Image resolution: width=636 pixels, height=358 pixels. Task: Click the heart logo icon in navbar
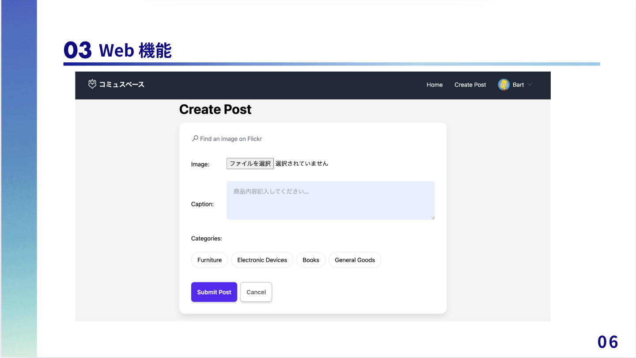click(92, 84)
